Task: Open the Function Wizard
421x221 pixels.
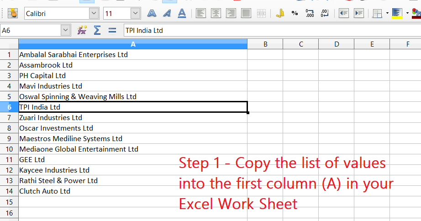Action: [x=82, y=31]
